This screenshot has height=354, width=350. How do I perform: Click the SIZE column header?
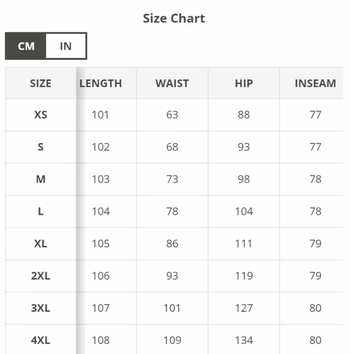click(x=41, y=83)
